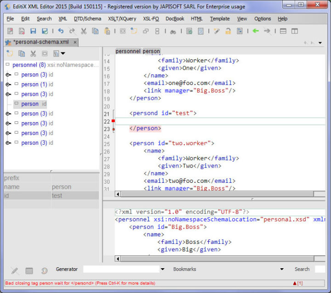Click the scissors icon in the tree panel toolbar
Viewport: 331px width, 293px height.
coord(33,54)
